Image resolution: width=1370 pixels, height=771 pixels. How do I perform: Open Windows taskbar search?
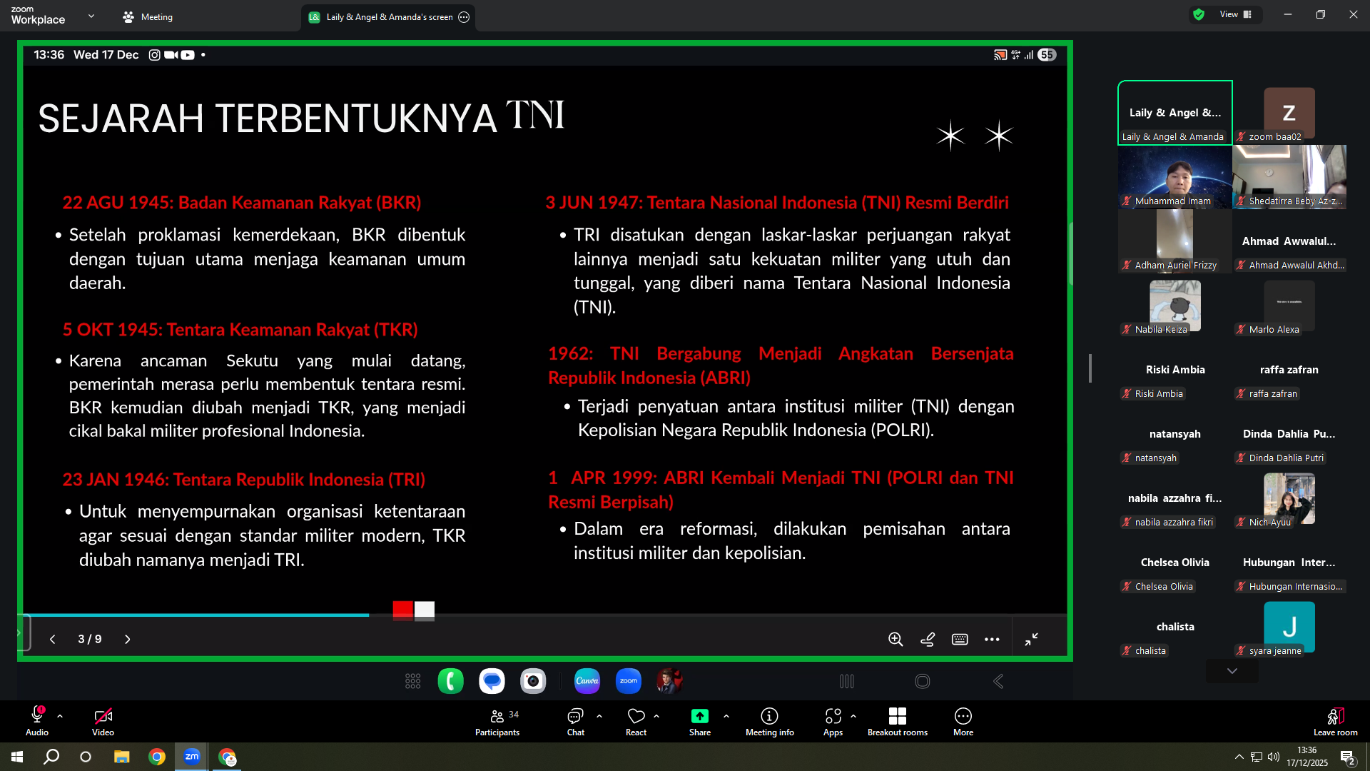[51, 757]
